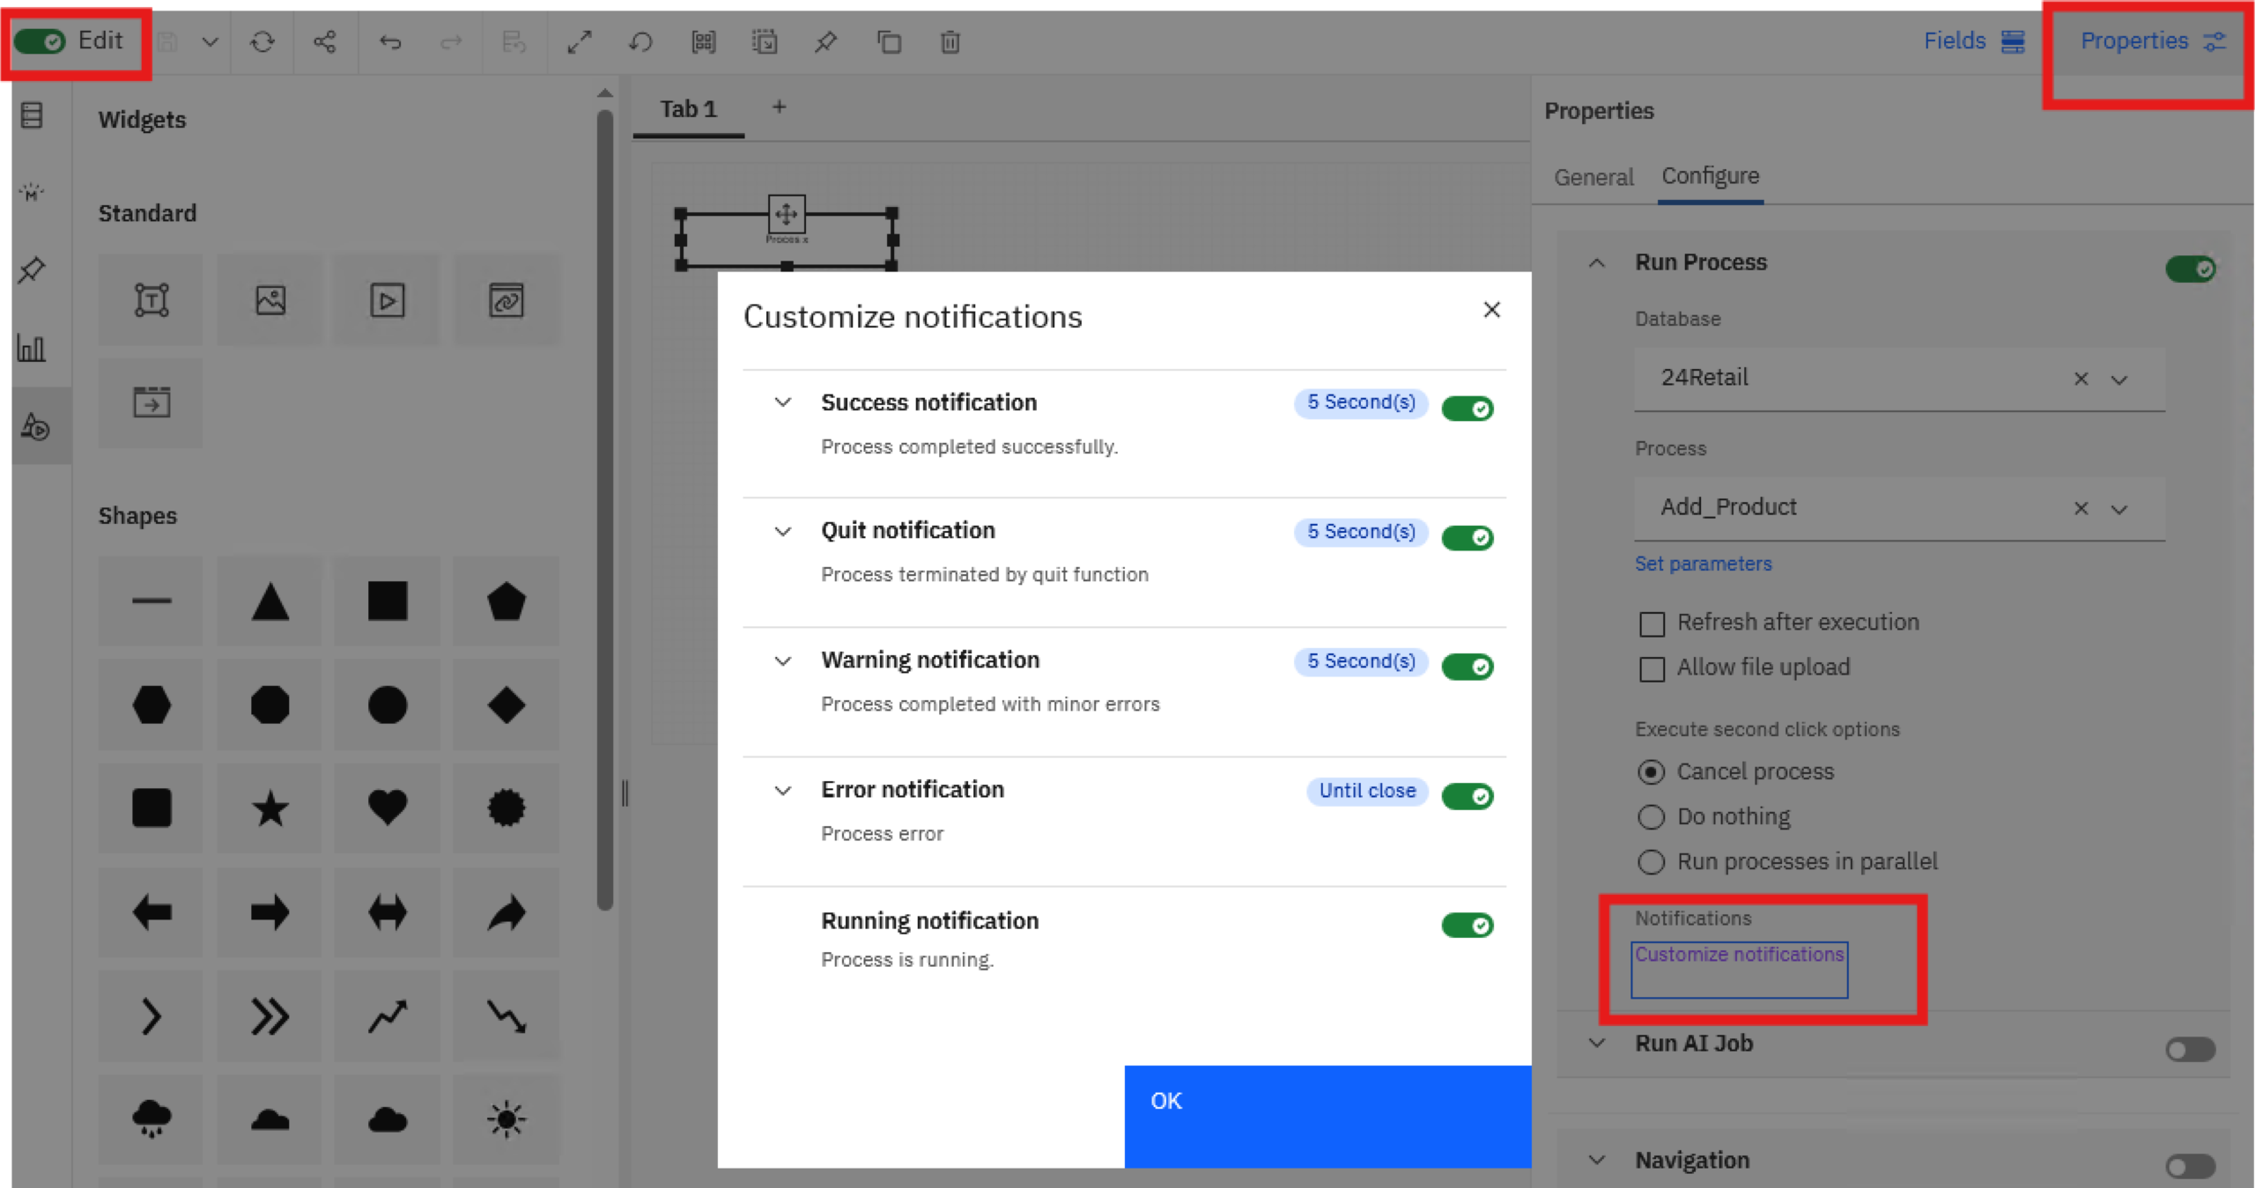2255x1188 pixels.
Task: Disable the Success notification toggle
Action: pyautogui.click(x=1468, y=409)
